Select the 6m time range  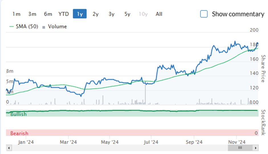tap(48, 14)
